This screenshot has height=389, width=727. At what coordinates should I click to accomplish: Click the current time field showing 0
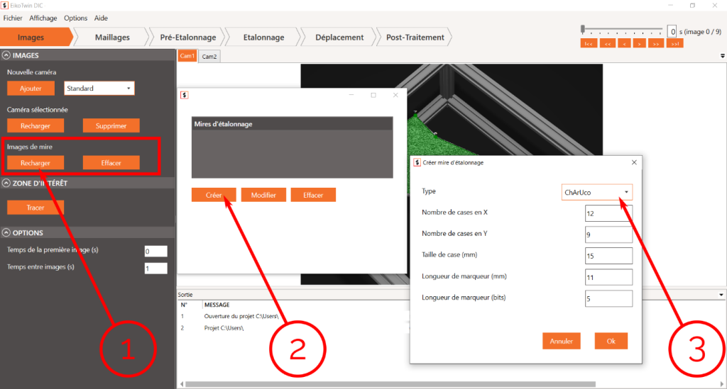672,31
